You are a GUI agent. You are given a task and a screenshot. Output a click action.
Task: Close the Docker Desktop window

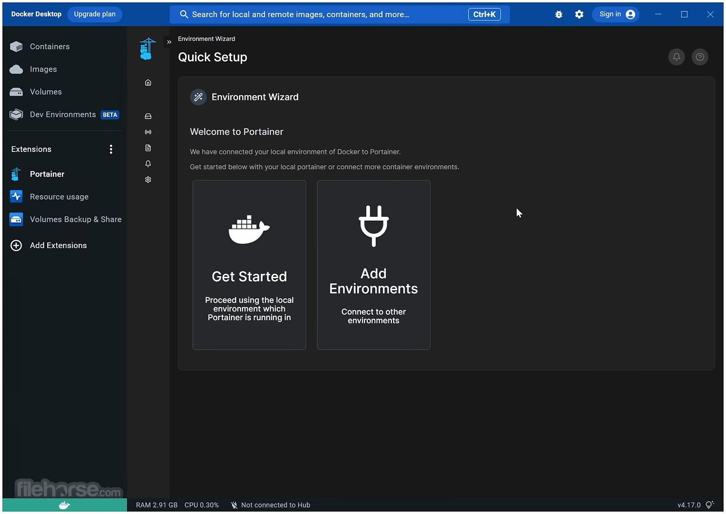[710, 15]
